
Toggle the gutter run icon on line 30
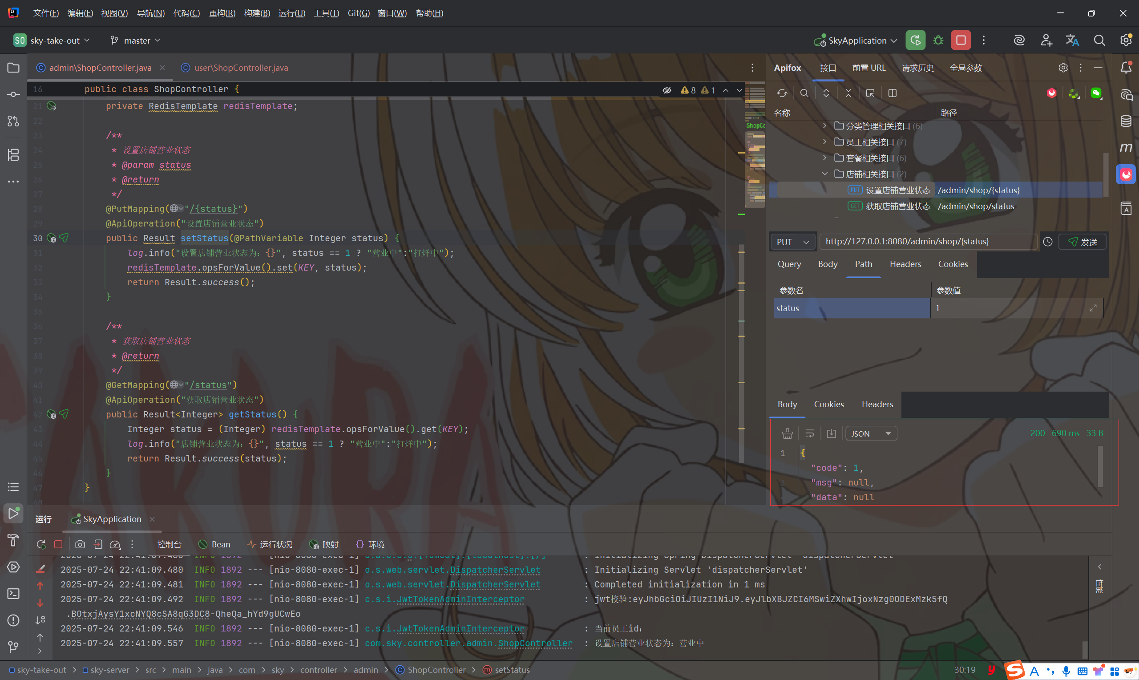tap(64, 238)
